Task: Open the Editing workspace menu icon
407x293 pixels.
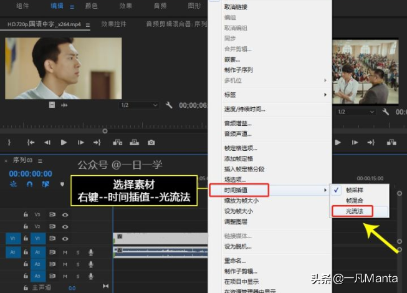Action: point(72,7)
